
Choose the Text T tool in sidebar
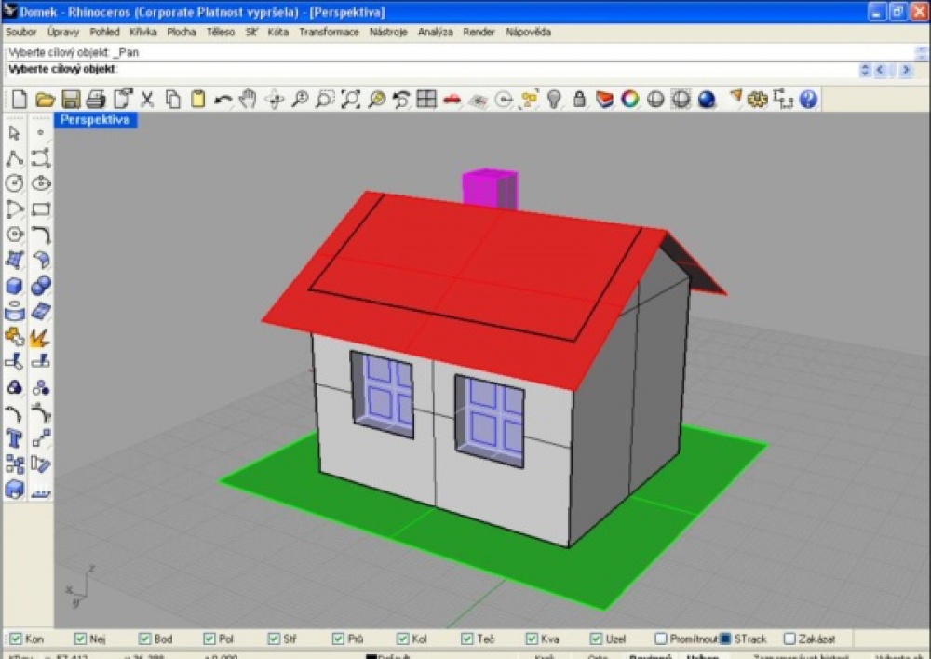pos(14,438)
